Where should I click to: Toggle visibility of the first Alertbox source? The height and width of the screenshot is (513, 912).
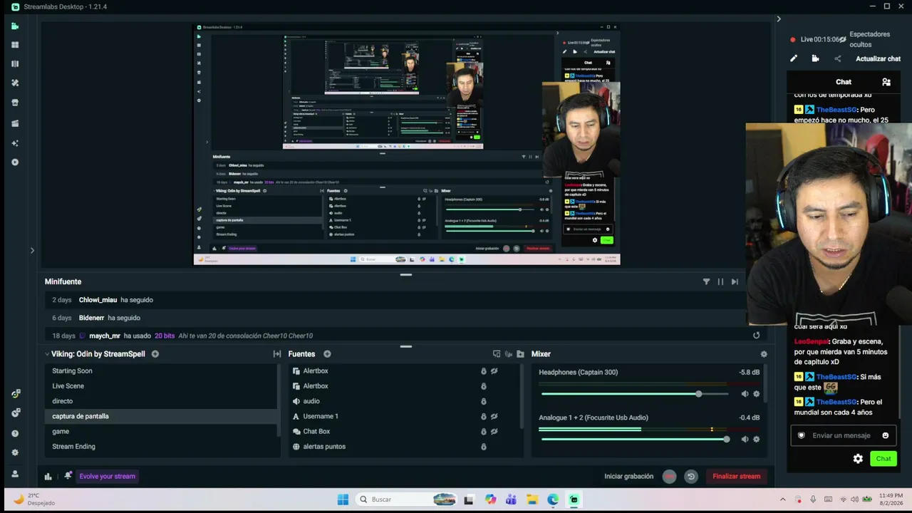tap(494, 371)
